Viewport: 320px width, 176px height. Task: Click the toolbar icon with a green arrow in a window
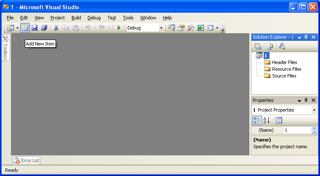[x=201, y=28]
